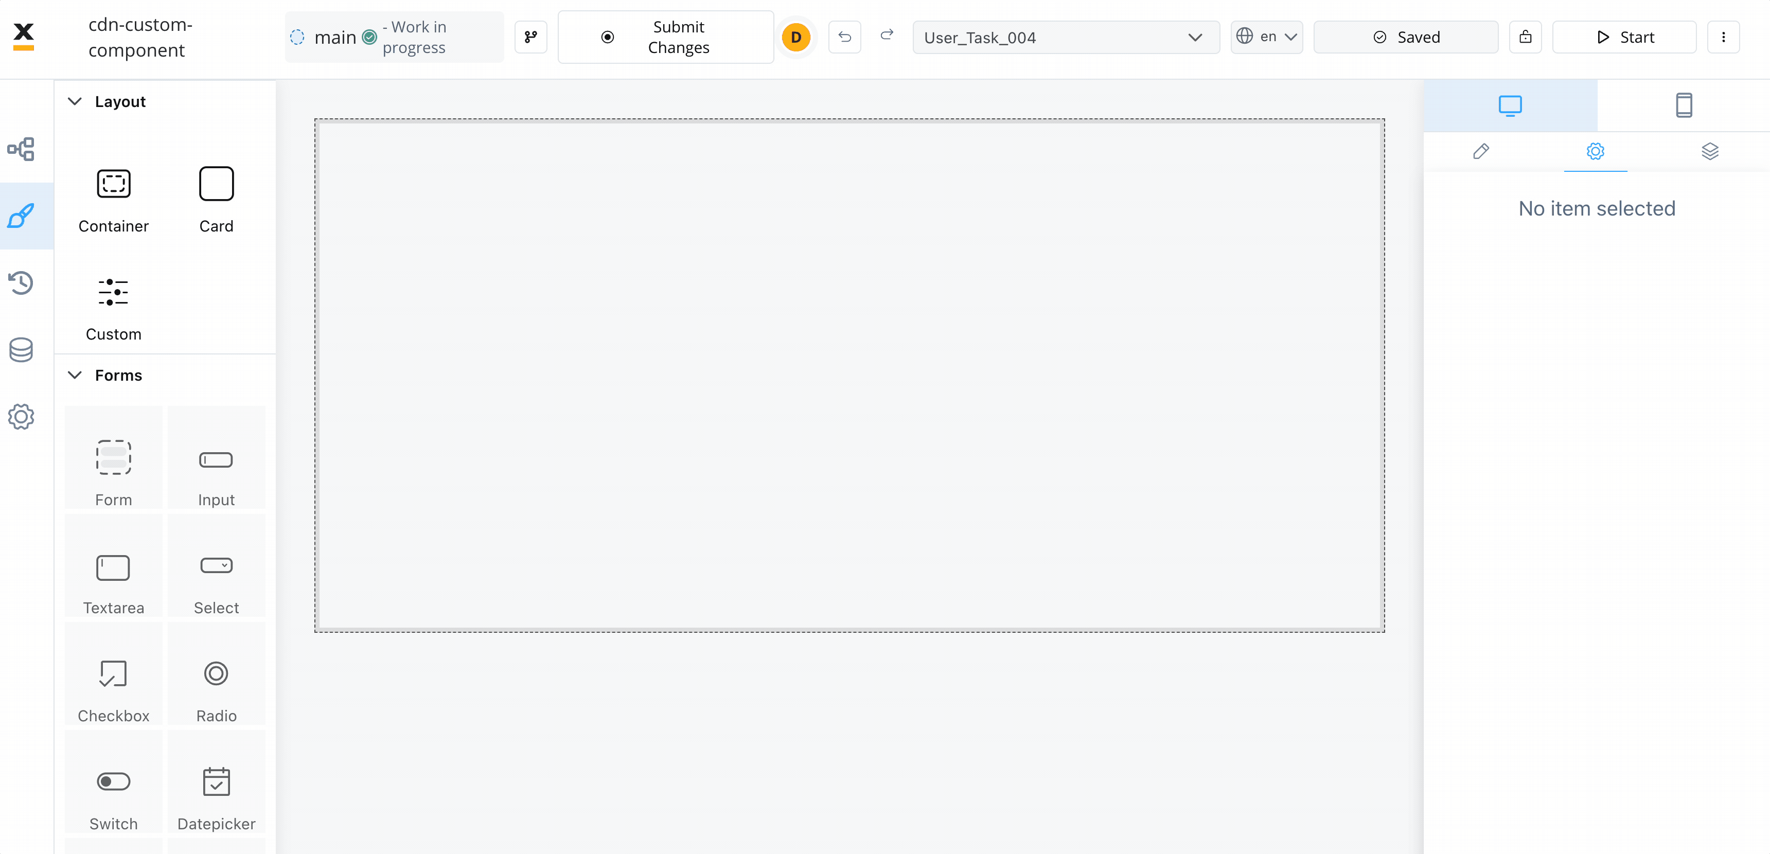The image size is (1770, 854).
Task: Switch to mobile preview tab
Action: 1684,106
